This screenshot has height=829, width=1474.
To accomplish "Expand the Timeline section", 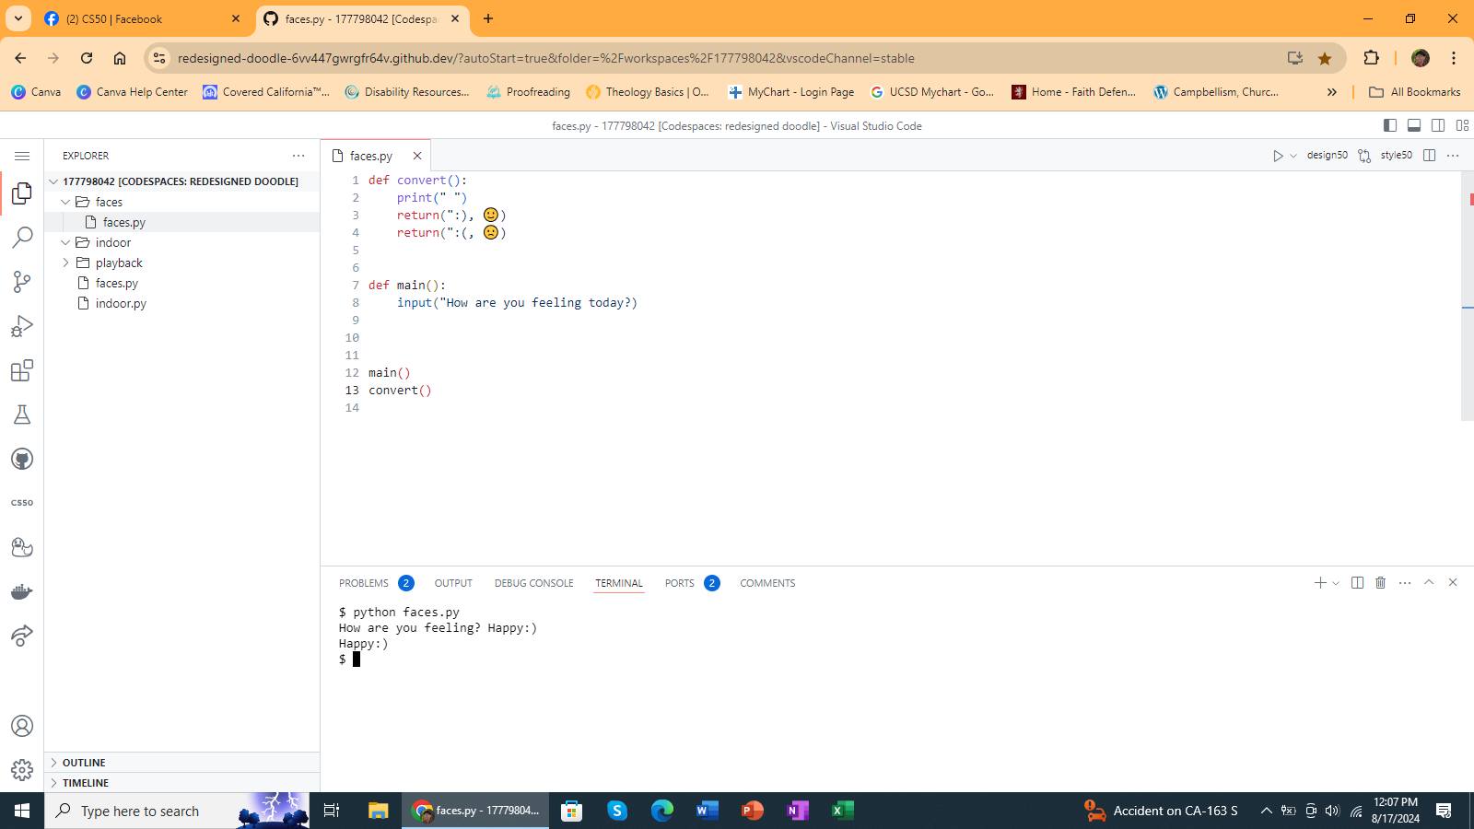I will coord(182,783).
